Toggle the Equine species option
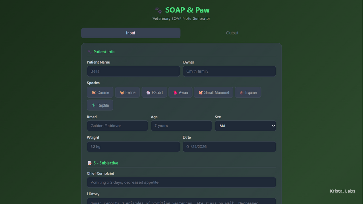The height and width of the screenshot is (204, 363). click(248, 92)
